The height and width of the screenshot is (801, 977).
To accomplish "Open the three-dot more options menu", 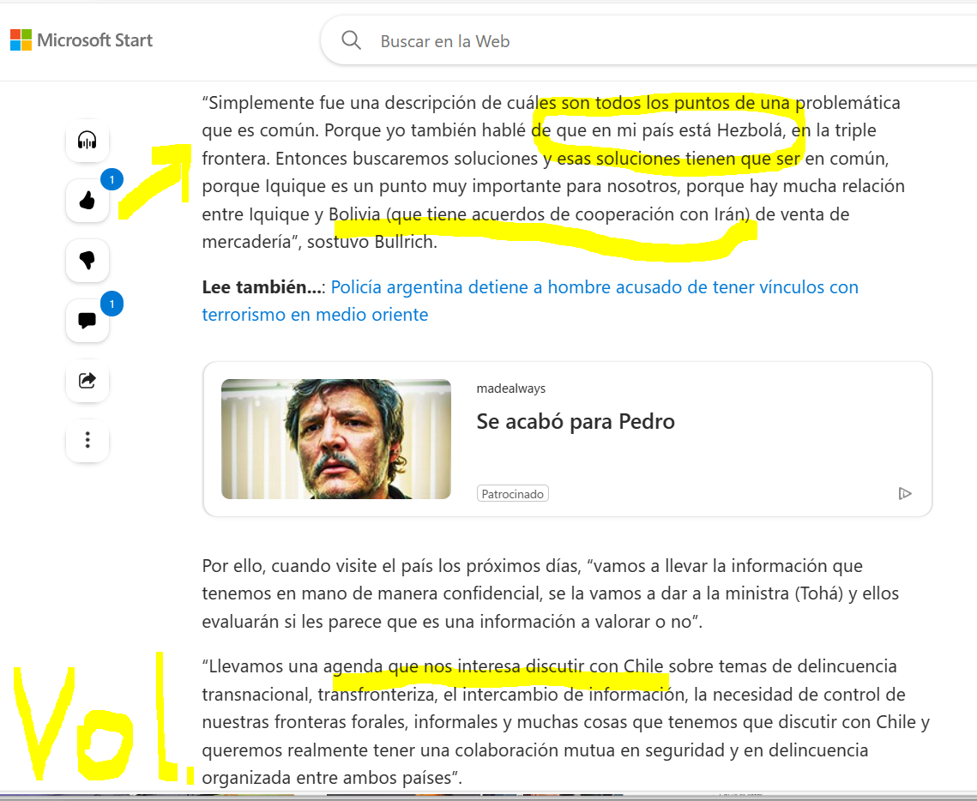I will (87, 440).
